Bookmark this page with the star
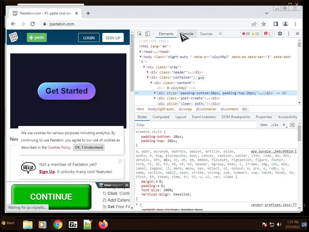Viewport: 309px width, 232px height. click(x=264, y=24)
